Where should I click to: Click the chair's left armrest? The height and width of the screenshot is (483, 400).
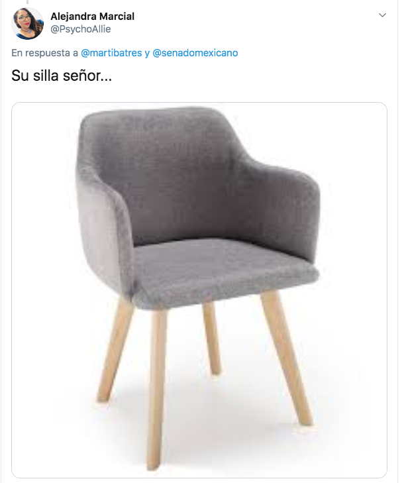pyautogui.click(x=105, y=234)
